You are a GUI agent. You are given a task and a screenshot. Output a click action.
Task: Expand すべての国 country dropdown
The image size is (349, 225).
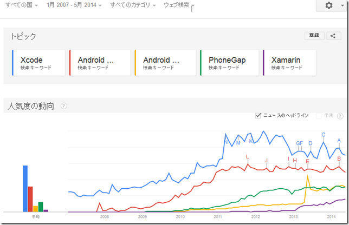(x=22, y=5)
